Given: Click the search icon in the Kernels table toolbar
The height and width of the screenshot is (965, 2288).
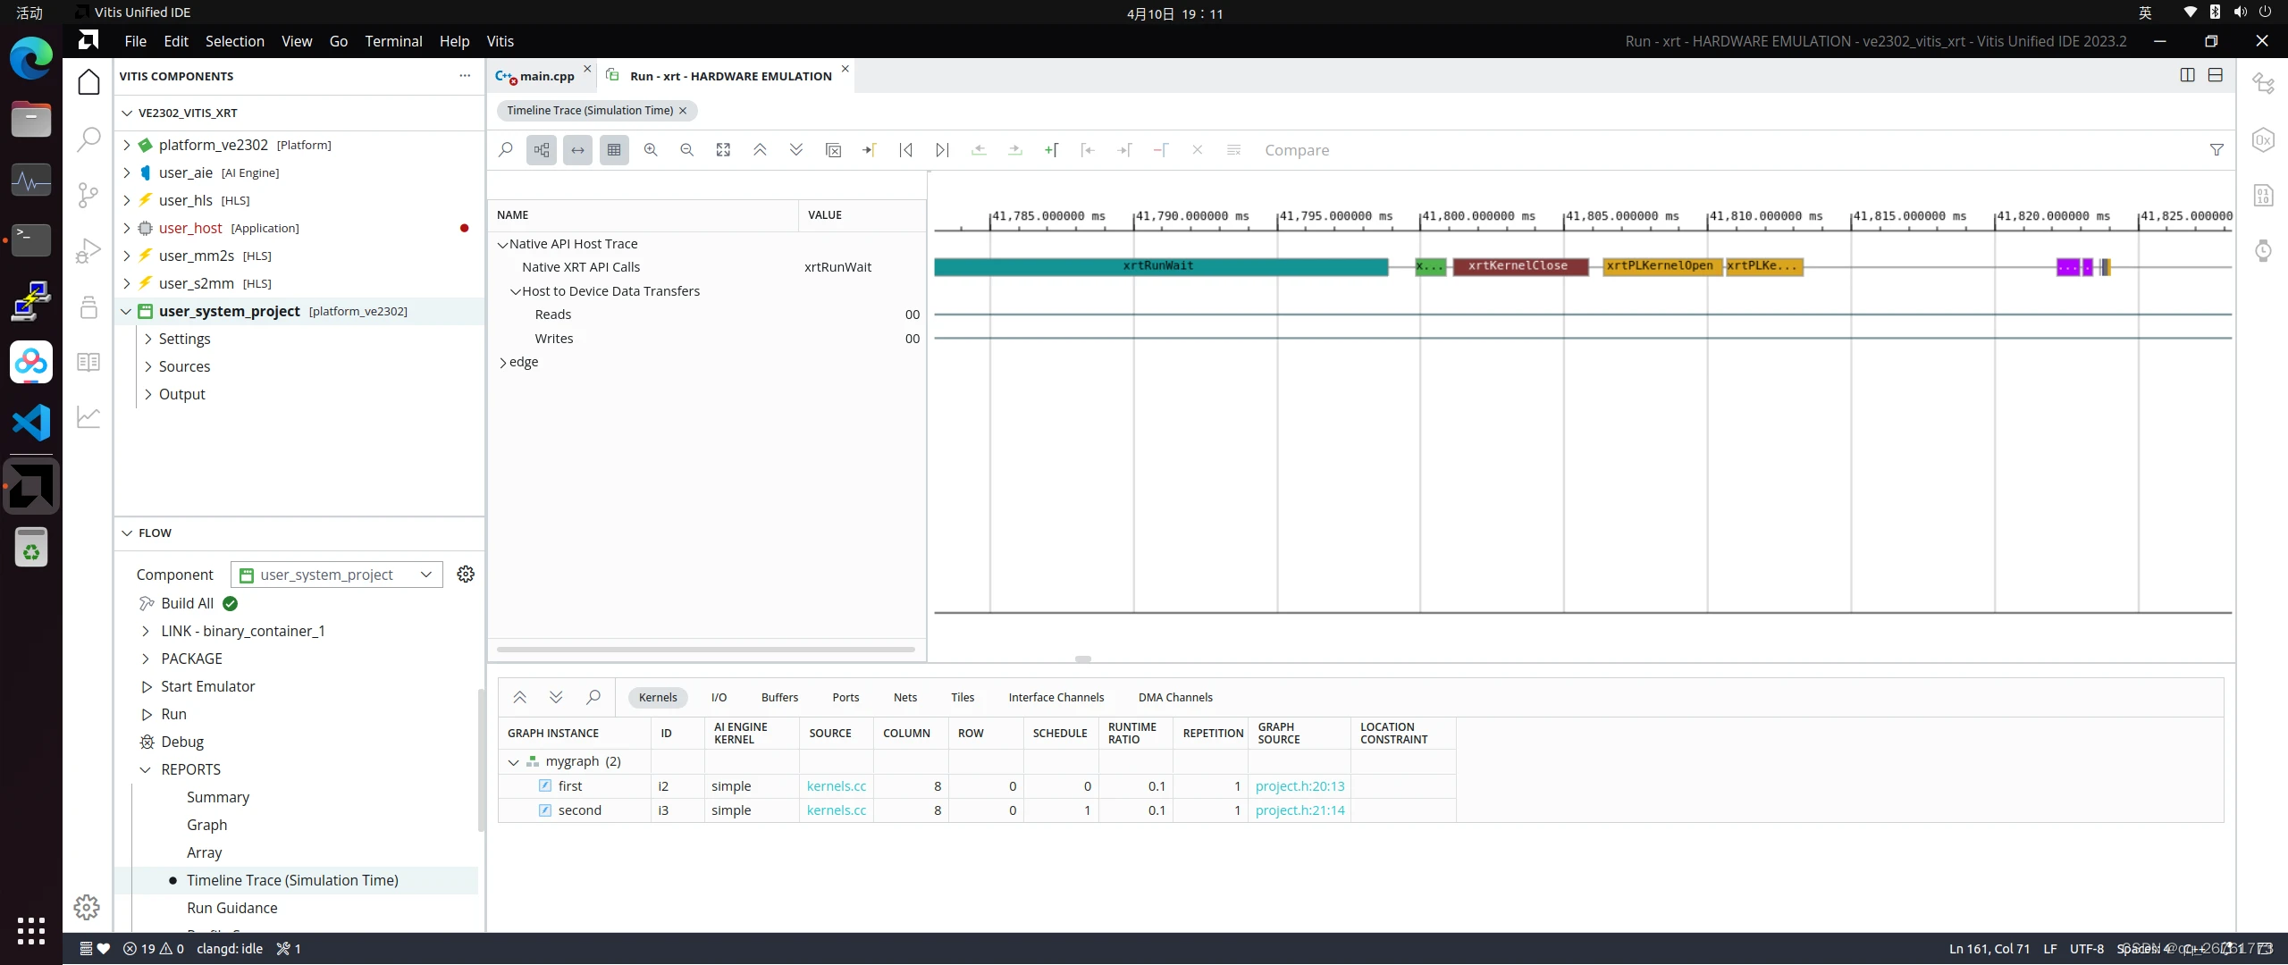Looking at the screenshot, I should click(x=593, y=697).
